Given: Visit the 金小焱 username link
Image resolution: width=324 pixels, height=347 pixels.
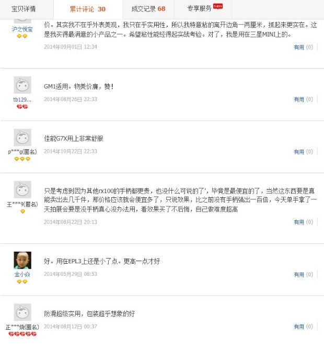Looking at the screenshot, I should point(22,274).
